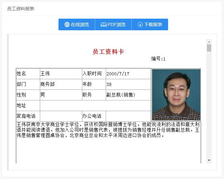The image size is (224, 179).
Task: Click the 编号:1 record number
Action: coord(158,59)
